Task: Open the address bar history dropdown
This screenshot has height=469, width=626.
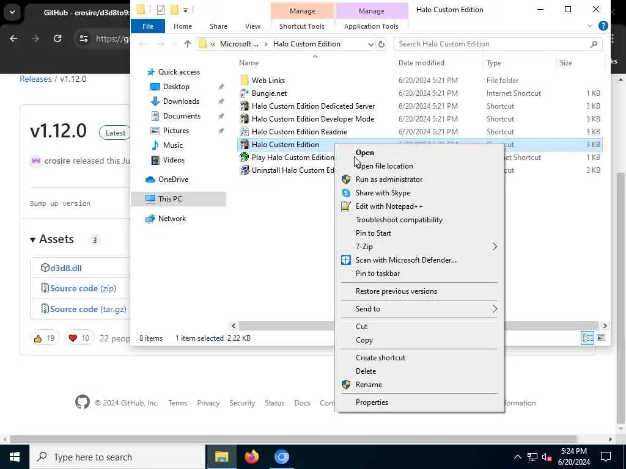Action: pyautogui.click(x=371, y=44)
